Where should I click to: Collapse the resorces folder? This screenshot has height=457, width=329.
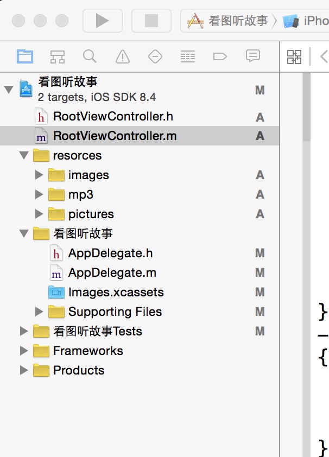tap(24, 155)
